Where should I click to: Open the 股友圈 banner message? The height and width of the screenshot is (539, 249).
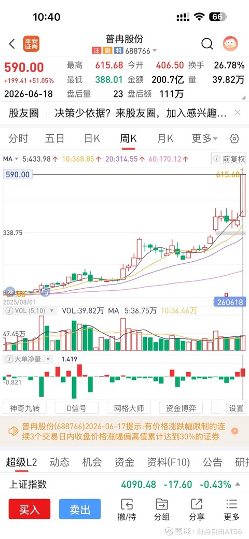[x=140, y=113]
